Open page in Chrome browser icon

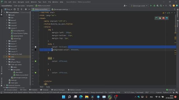160,18
